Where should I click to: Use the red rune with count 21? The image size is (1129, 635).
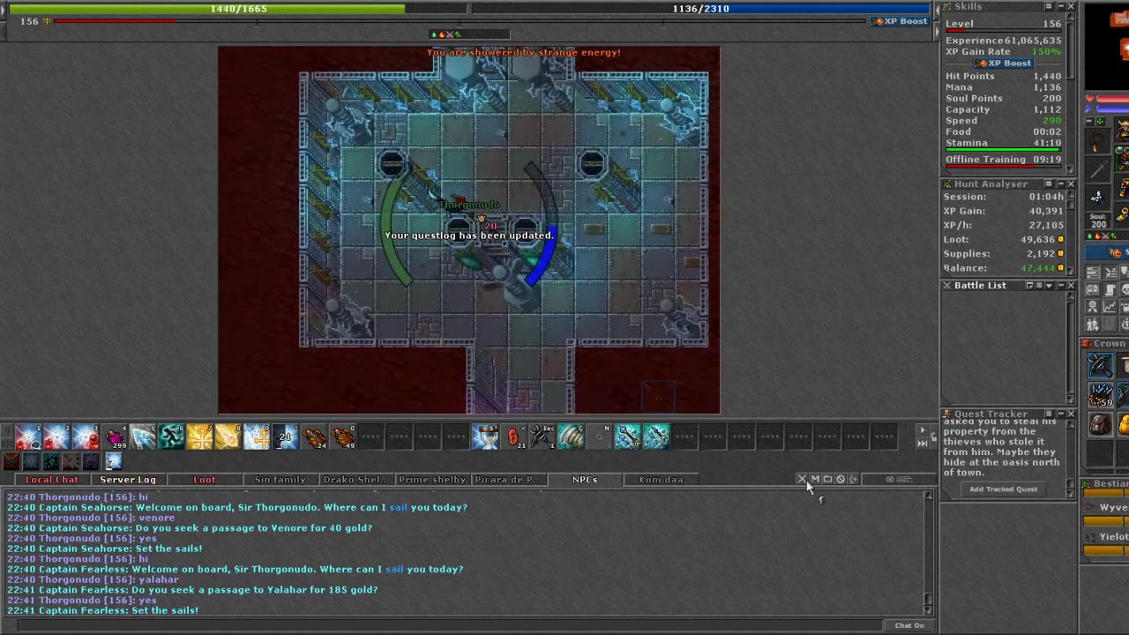click(513, 437)
